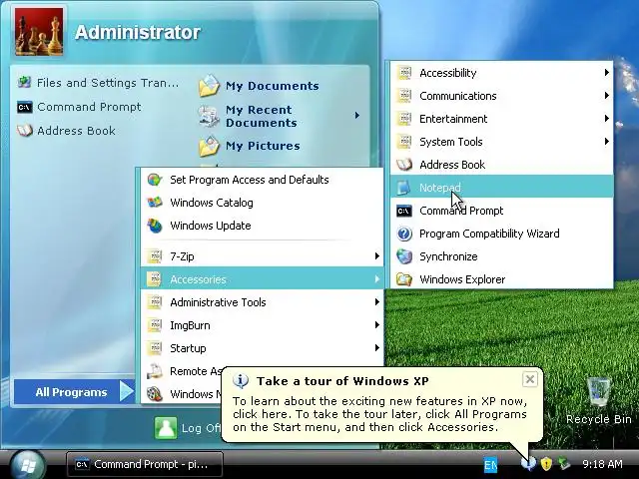The width and height of the screenshot is (639, 479).
Task: Click the Administrator chess avatar picture
Action: pos(39,31)
